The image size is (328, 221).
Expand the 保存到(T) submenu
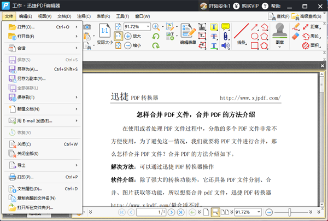tap(42, 97)
